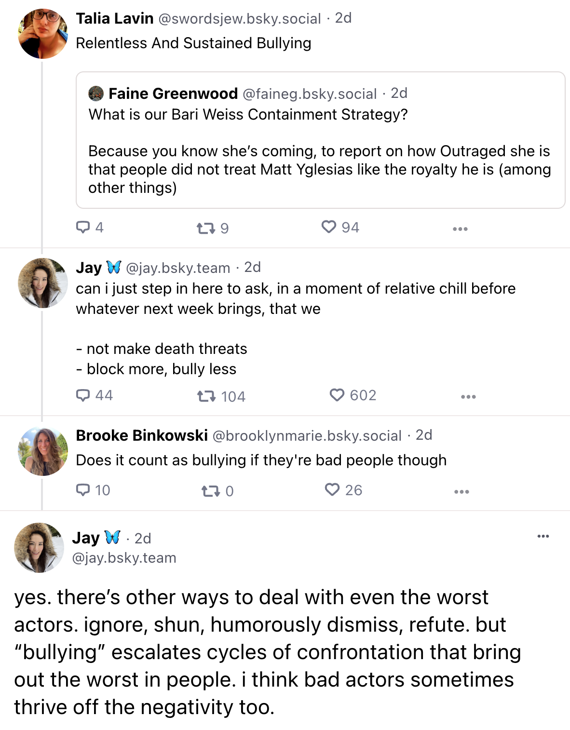Open Brooke Binkowski's avatar
The image size is (570, 730).
(x=43, y=451)
